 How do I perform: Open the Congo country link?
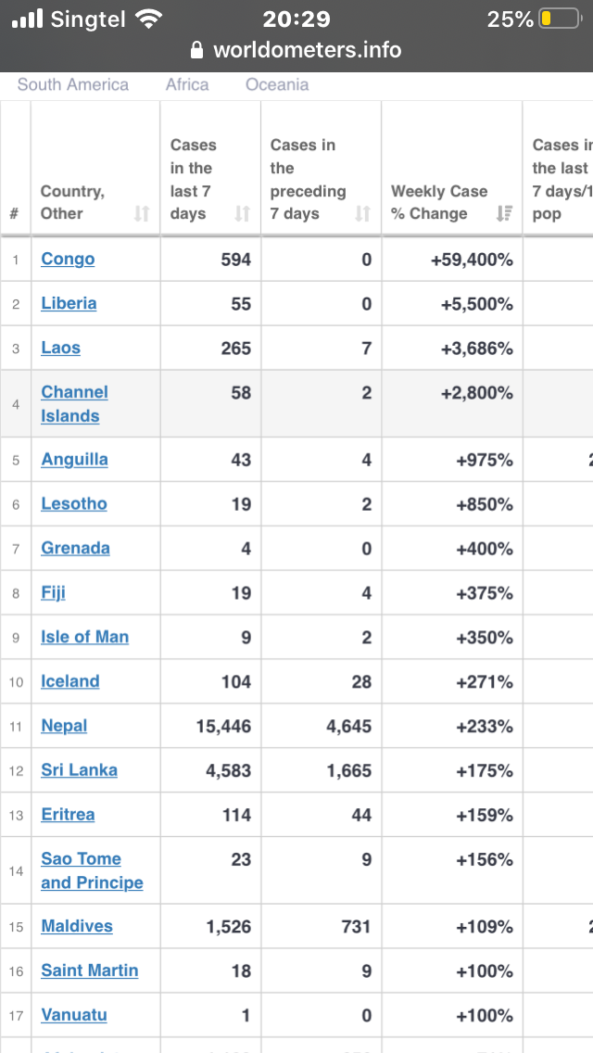68,260
